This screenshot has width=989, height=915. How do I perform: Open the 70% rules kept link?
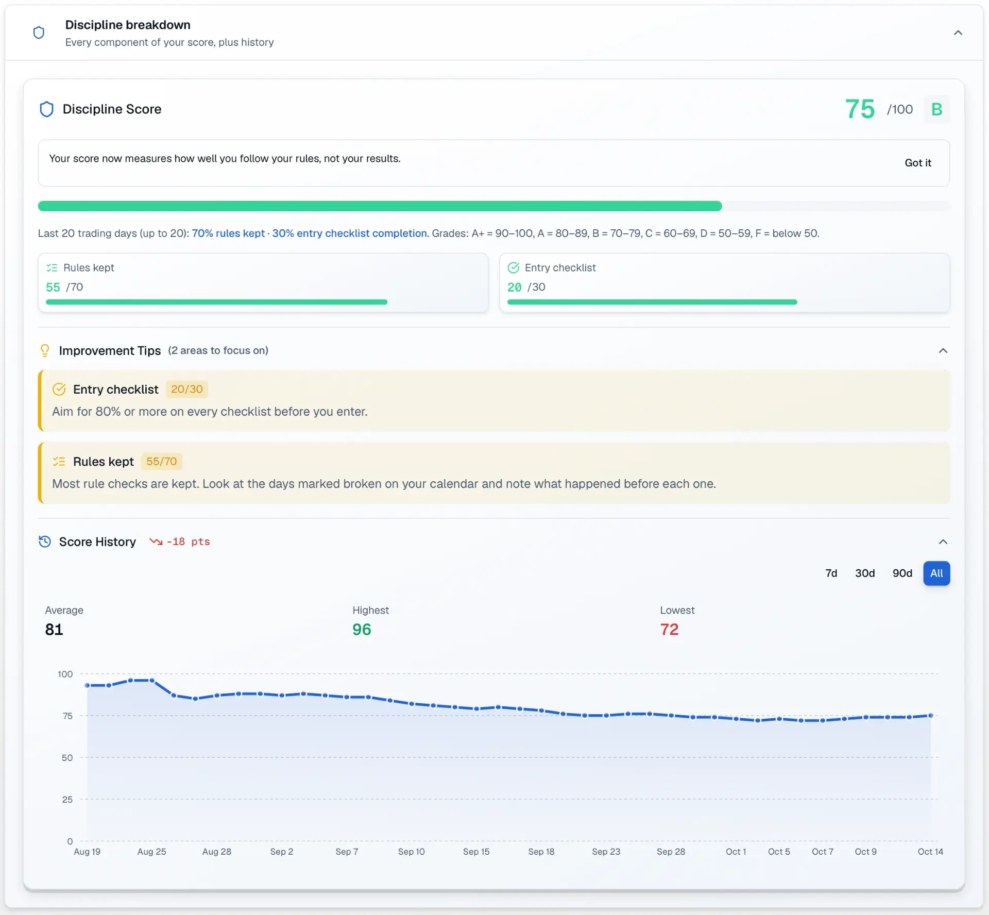click(x=228, y=233)
